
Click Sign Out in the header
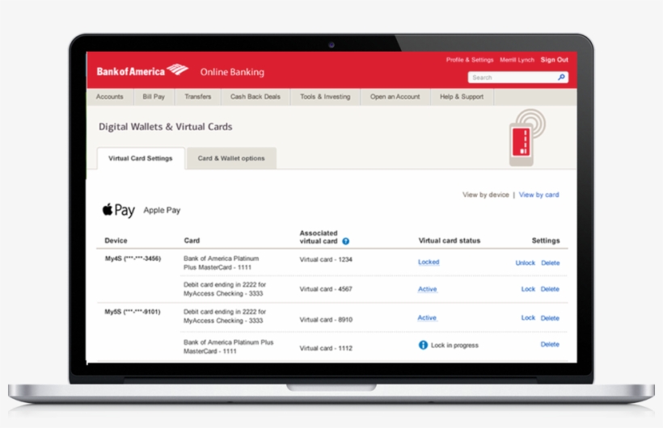coord(554,60)
